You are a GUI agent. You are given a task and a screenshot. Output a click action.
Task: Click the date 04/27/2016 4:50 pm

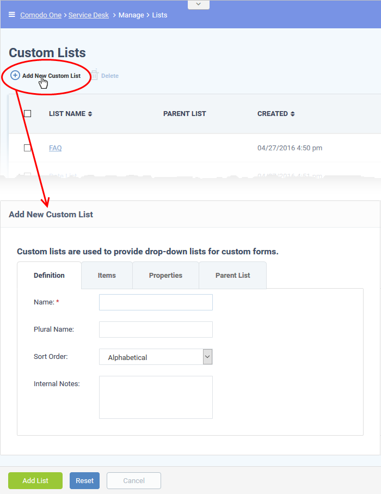pos(290,148)
